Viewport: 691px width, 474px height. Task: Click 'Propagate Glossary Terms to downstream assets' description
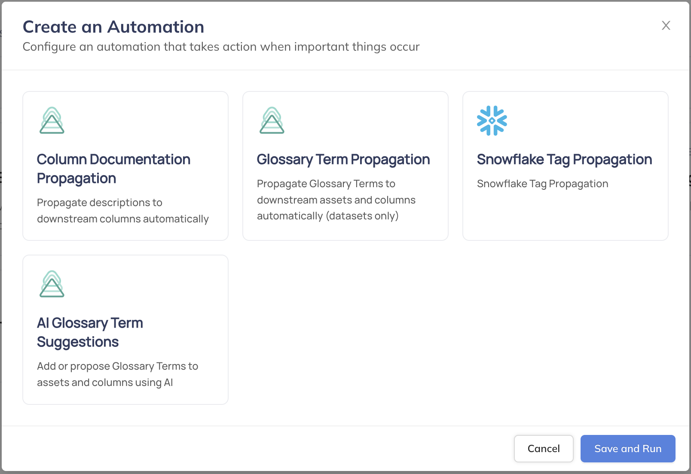(336, 200)
